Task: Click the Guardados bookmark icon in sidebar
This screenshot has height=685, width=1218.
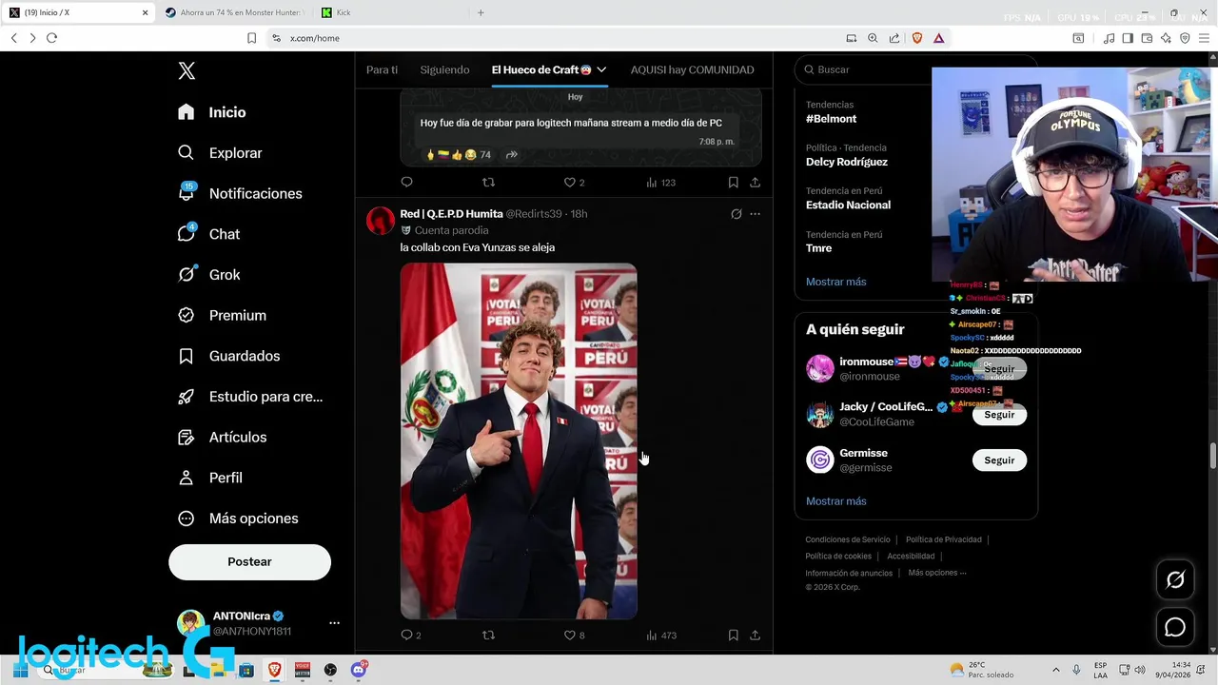Action: coord(187,356)
